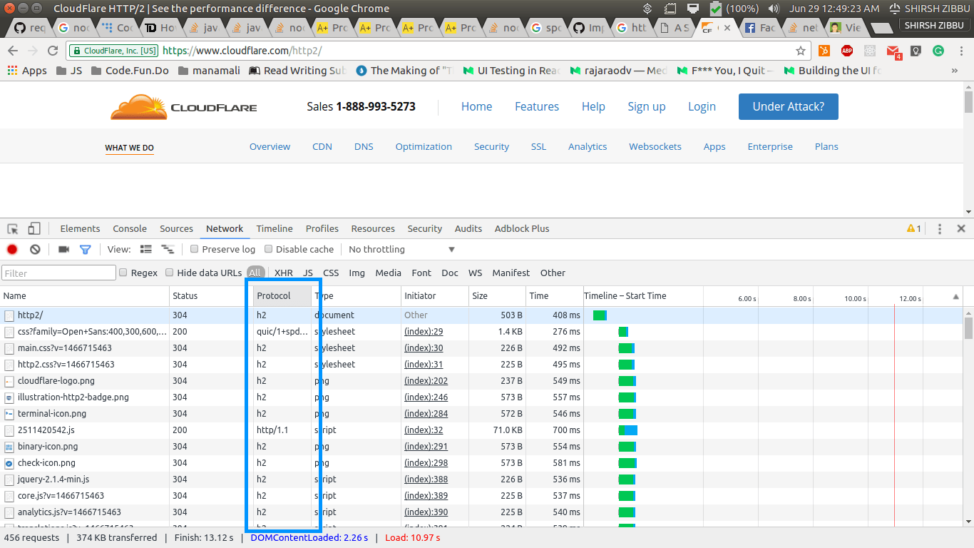Select the 2511420542.js request row
Image resolution: width=974 pixels, height=548 pixels.
point(292,430)
